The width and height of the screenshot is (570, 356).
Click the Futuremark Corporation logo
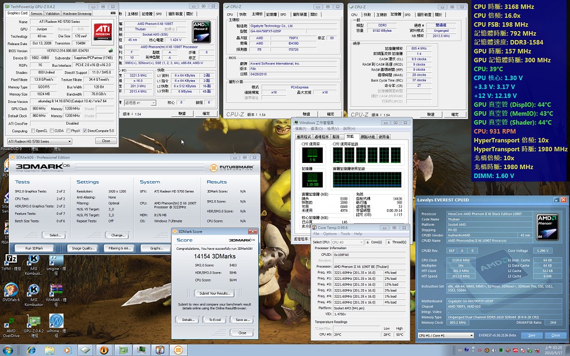tap(232, 168)
